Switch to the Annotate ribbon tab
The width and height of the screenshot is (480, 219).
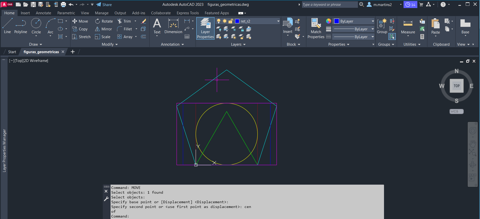tap(43, 13)
